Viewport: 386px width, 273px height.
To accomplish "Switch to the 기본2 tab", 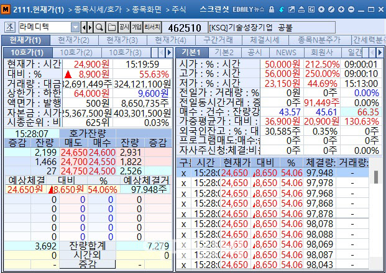I will [x=224, y=52].
